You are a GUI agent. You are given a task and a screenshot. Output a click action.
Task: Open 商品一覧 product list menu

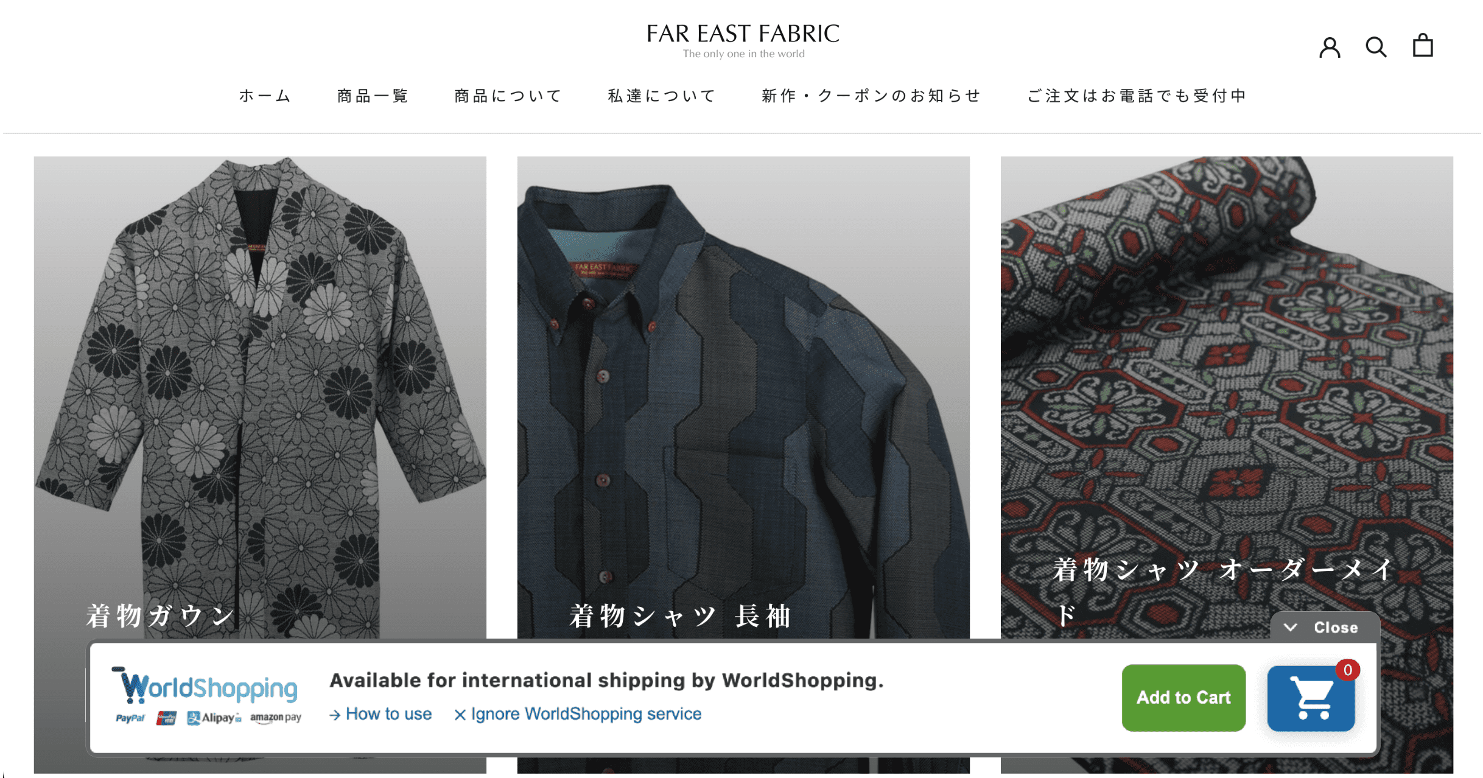tap(373, 95)
